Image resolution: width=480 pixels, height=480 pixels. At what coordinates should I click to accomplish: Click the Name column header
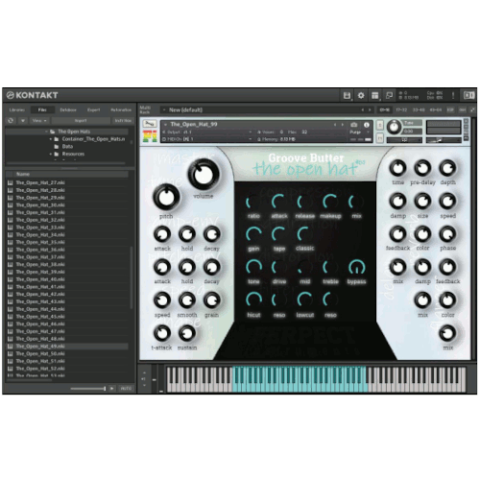[x=67, y=174]
